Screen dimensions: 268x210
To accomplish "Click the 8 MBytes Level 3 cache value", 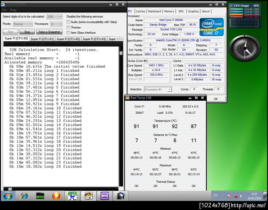I will tap(197, 80).
